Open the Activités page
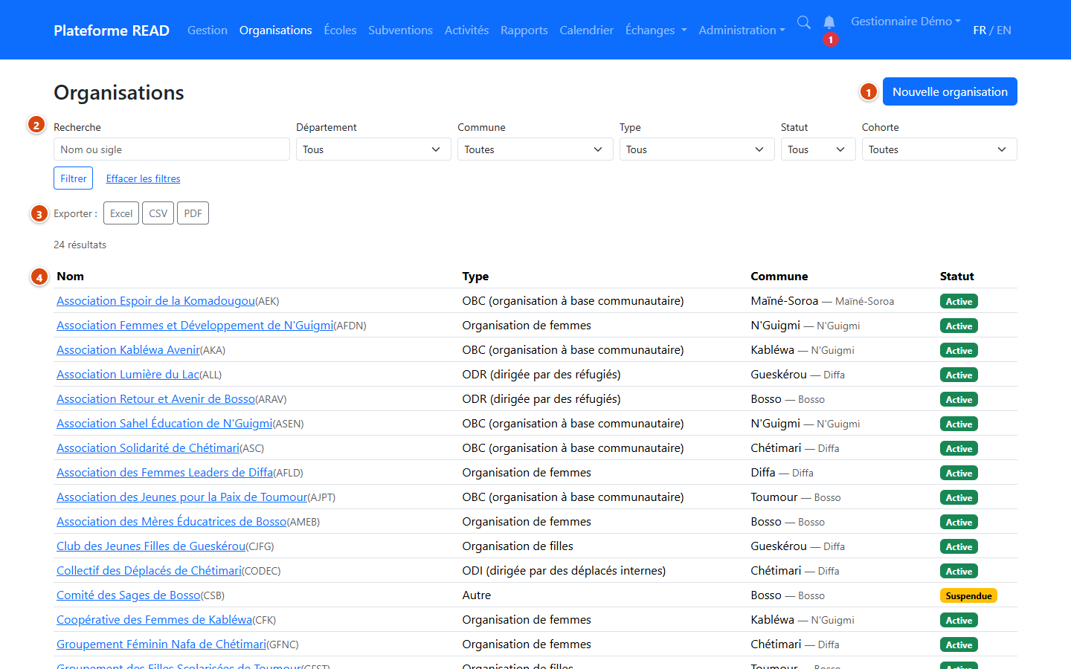Image resolution: width=1071 pixels, height=669 pixels. (466, 30)
